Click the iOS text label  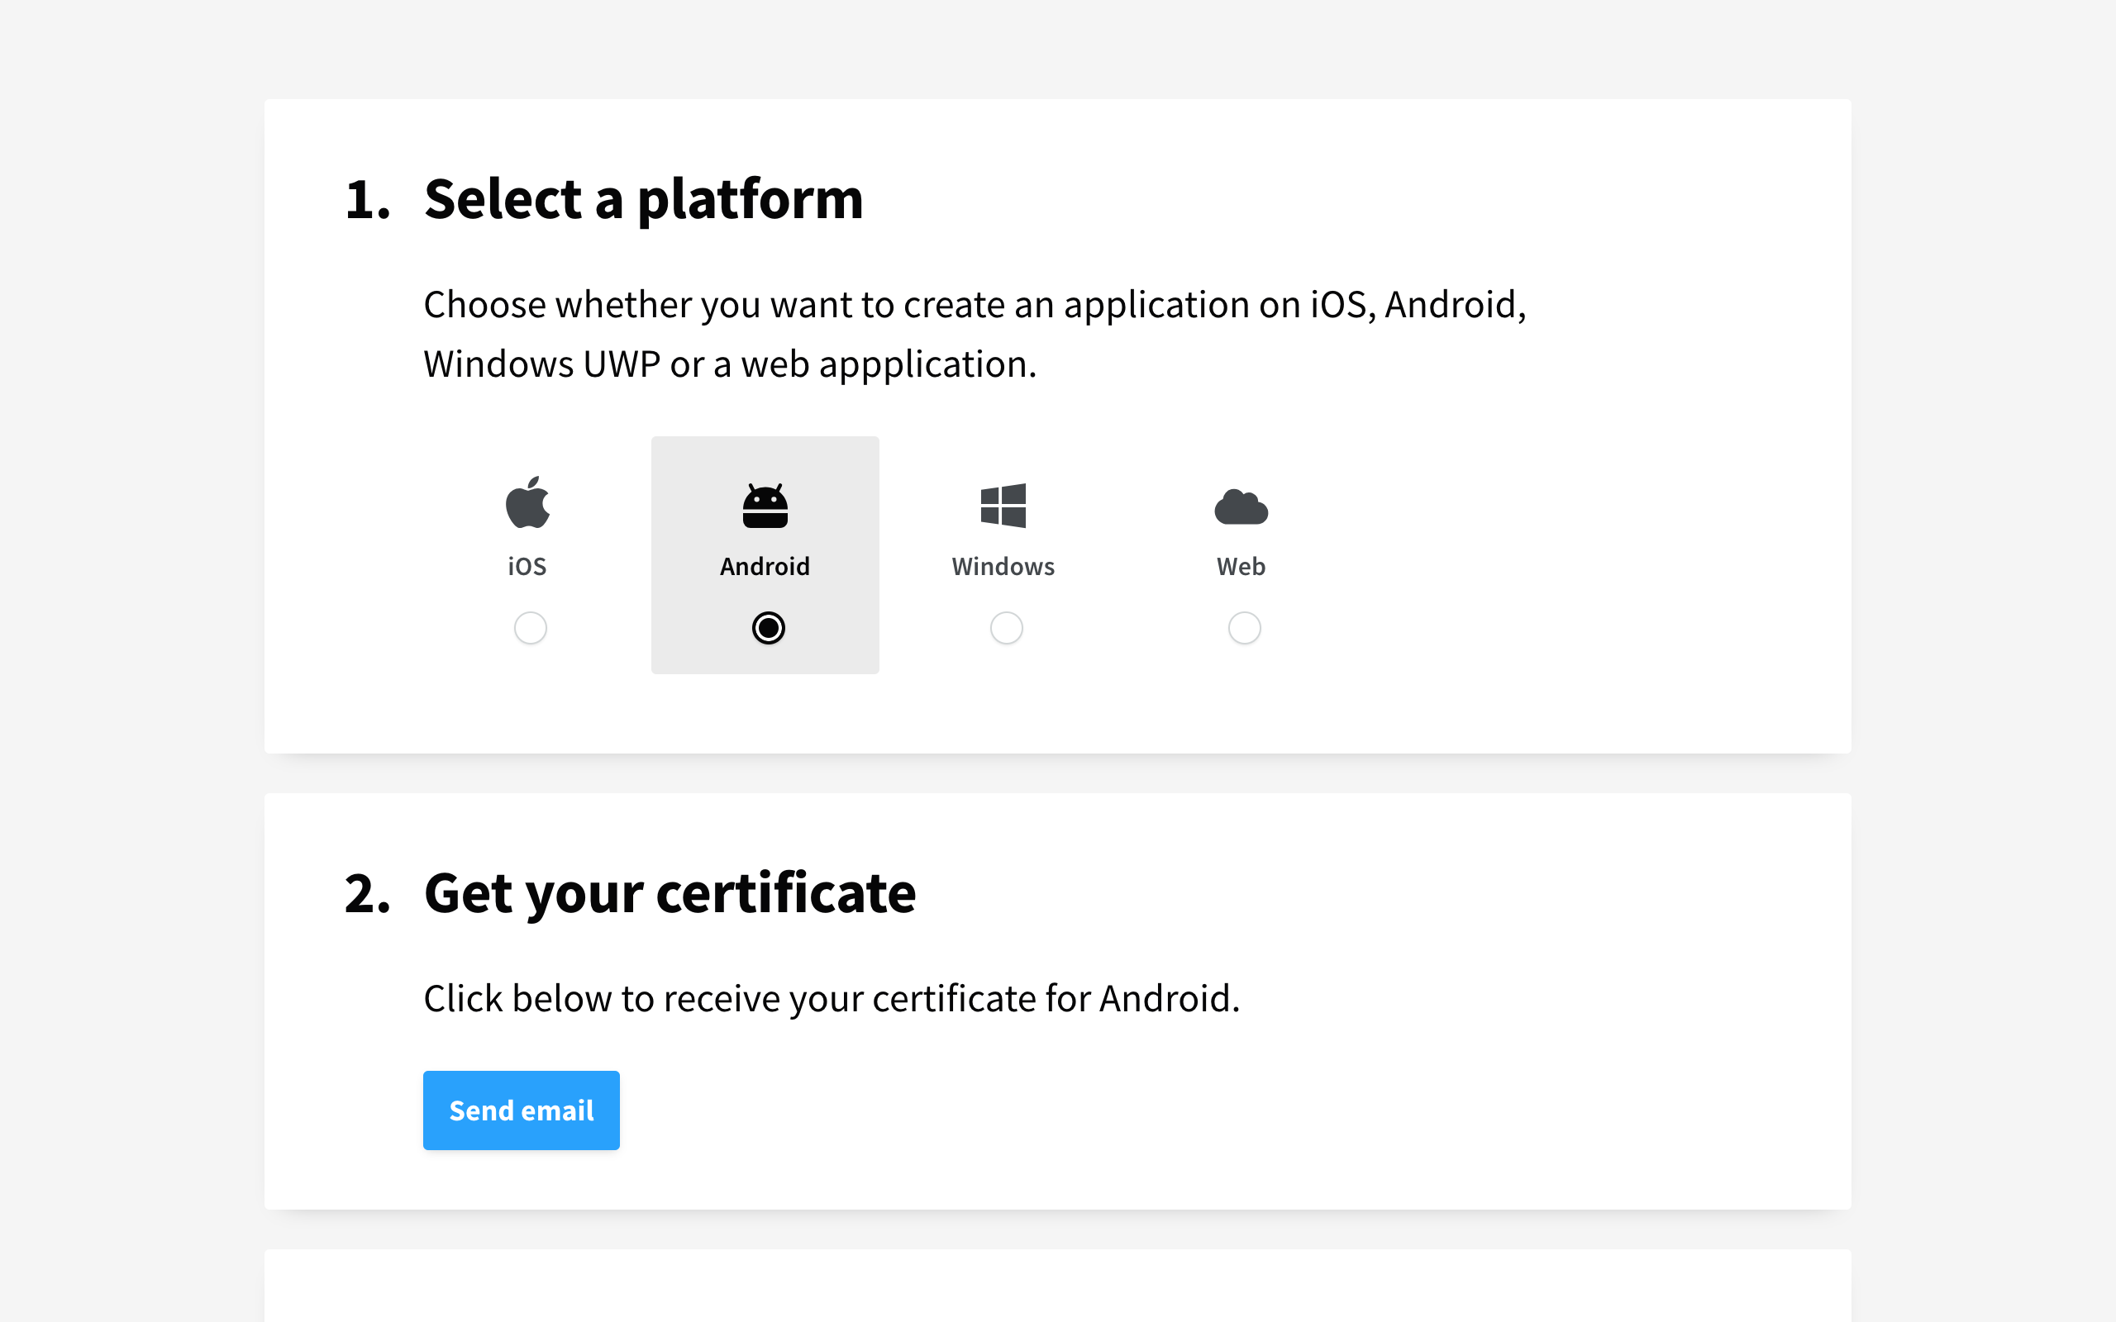[x=527, y=567]
